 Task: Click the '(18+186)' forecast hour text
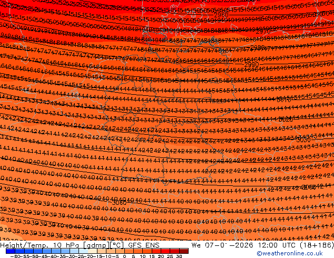point(317,245)
